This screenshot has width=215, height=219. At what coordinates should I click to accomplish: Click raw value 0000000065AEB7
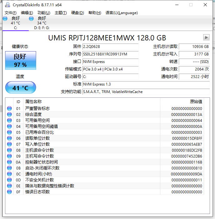pos(187,144)
